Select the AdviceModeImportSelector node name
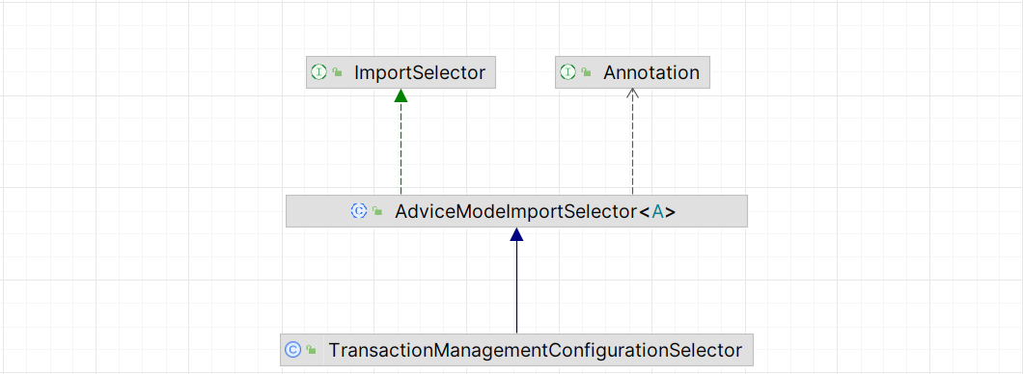Screen dimensions: 1023x374 pyautogui.click(x=515, y=212)
